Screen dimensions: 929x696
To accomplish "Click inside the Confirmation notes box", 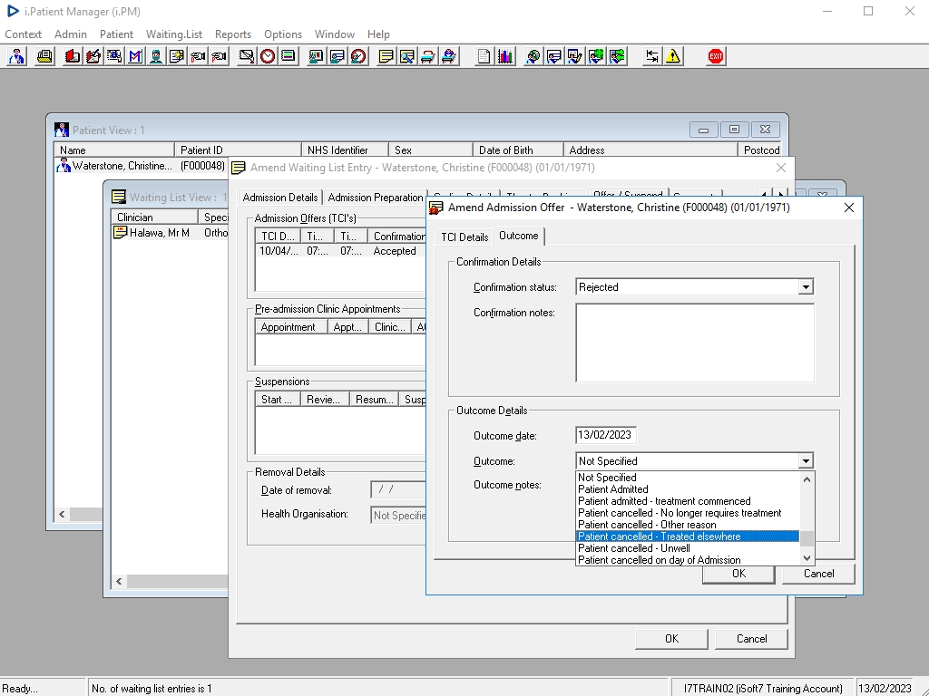I will (x=695, y=343).
